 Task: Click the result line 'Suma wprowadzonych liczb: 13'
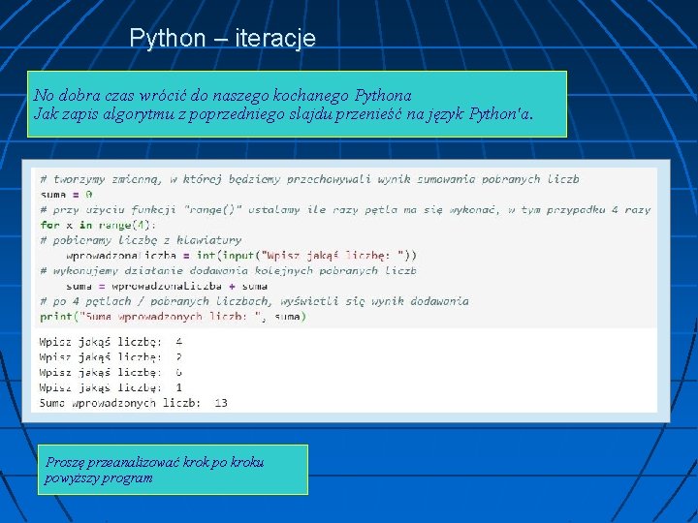134,403
